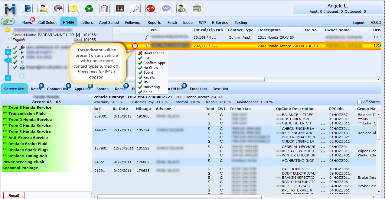Screen dimensions: 385x199
Task: Toggle the Marketing contact type checkmark
Action: point(140,87)
